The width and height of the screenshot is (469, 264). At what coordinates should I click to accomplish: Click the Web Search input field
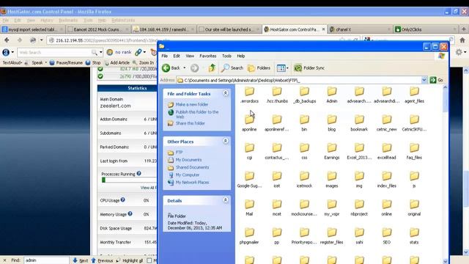click(x=55, y=52)
